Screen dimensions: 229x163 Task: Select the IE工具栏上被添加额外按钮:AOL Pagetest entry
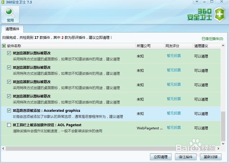pos(111,128)
